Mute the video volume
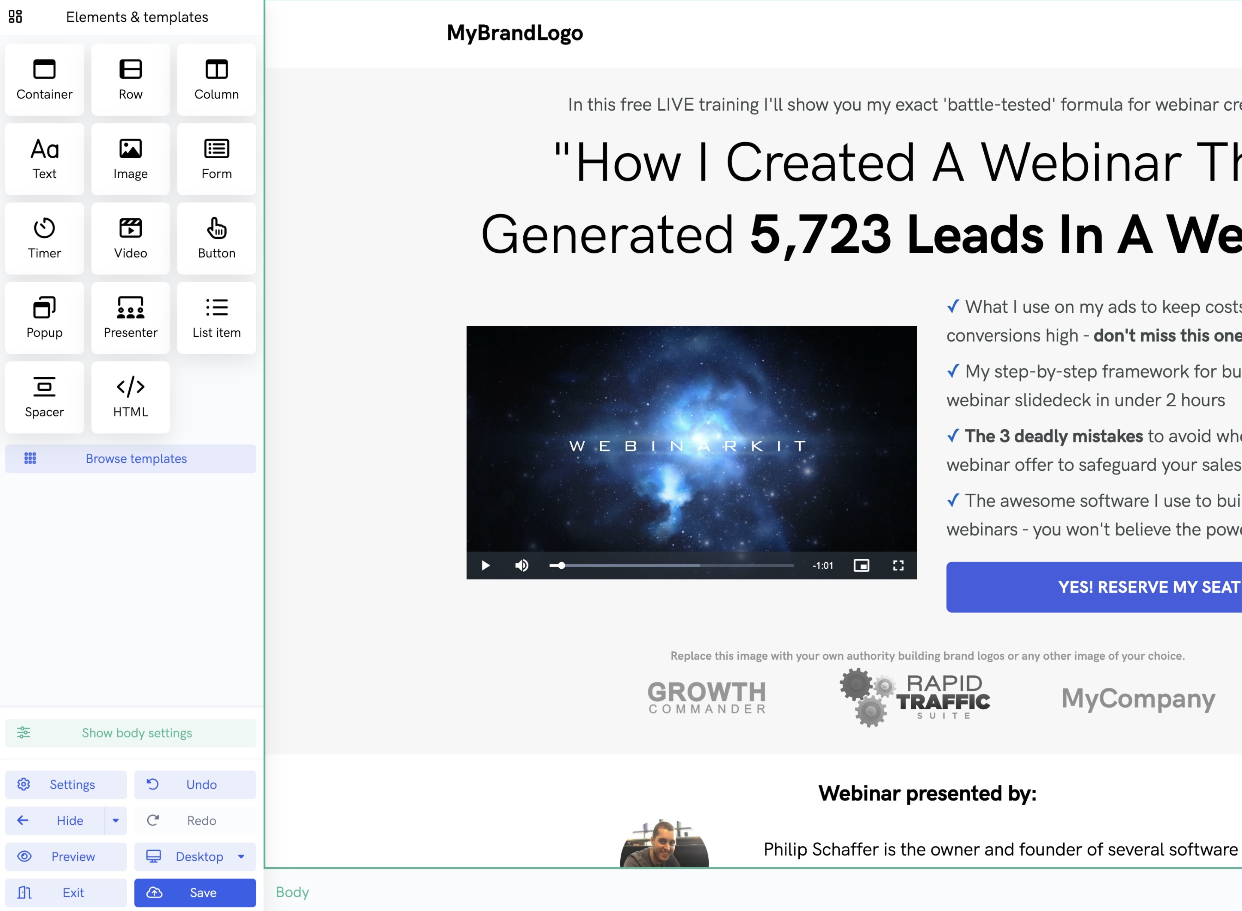 [x=522, y=565]
